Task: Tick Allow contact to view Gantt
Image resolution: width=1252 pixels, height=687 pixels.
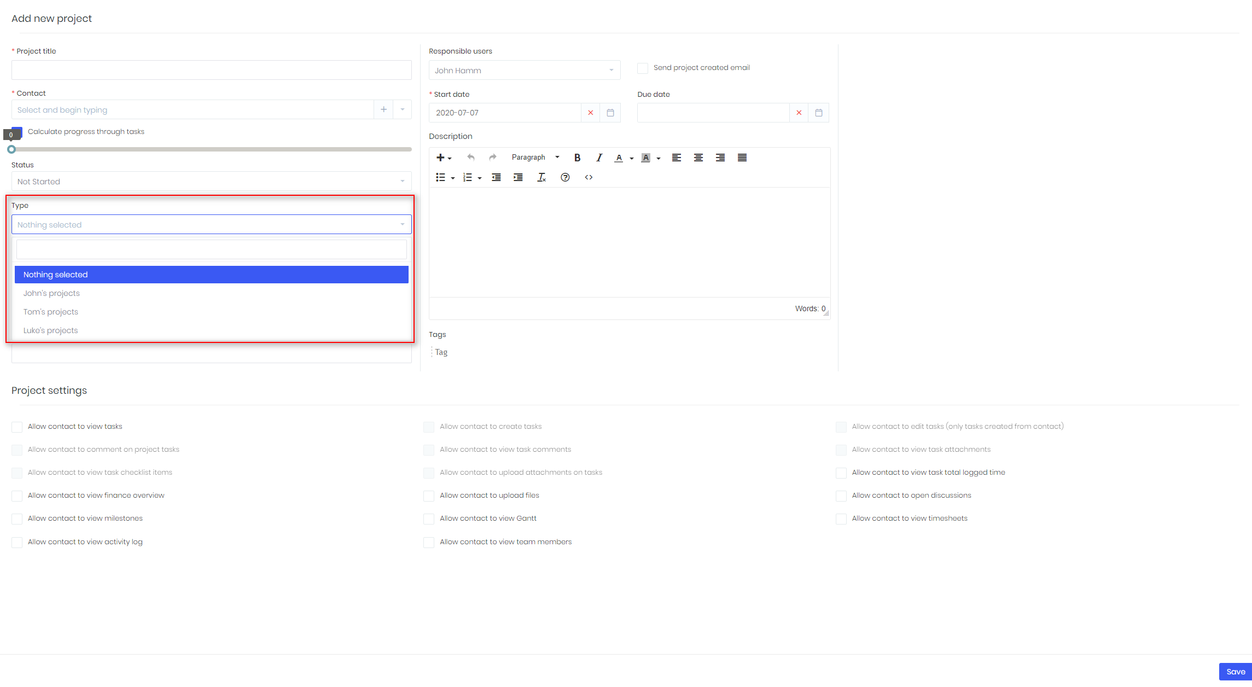Action: [429, 519]
